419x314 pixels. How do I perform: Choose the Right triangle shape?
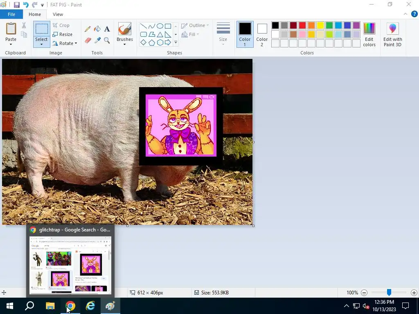pyautogui.click(x=168, y=34)
